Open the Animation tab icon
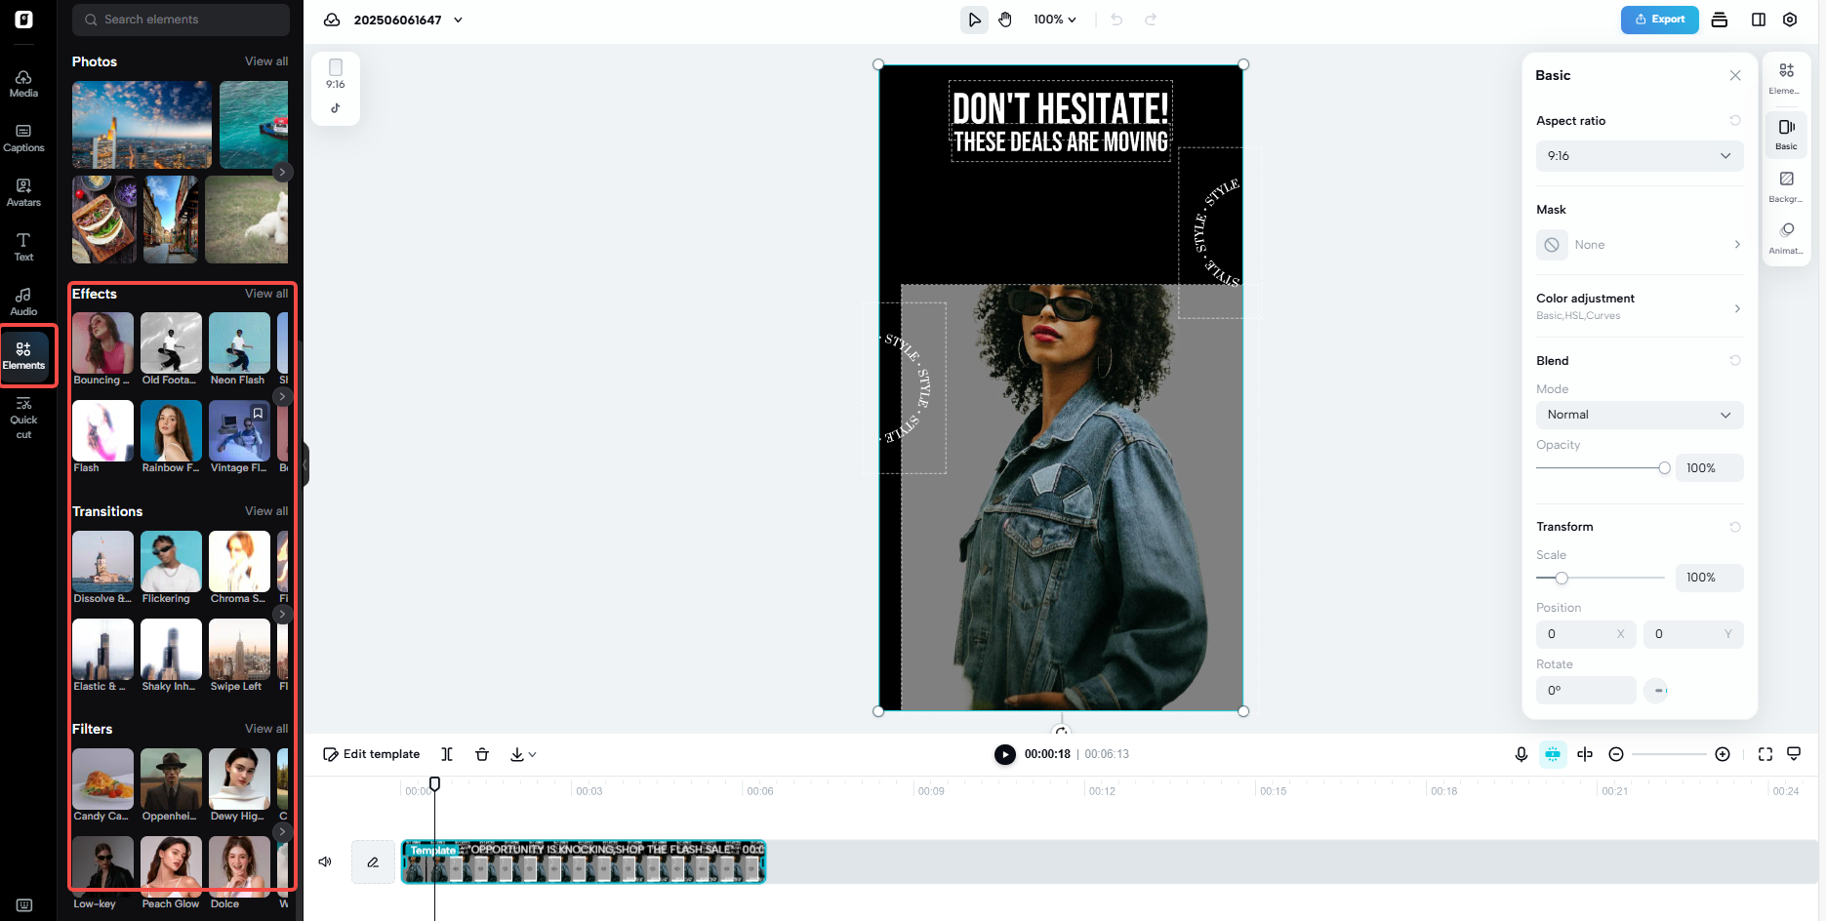1826x921 pixels. (x=1786, y=237)
